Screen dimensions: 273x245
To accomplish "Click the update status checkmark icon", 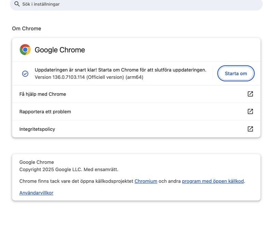I will click(x=25, y=74).
